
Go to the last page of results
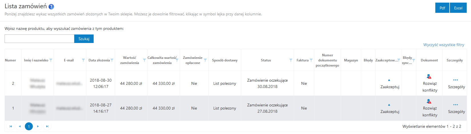[x=47, y=126]
